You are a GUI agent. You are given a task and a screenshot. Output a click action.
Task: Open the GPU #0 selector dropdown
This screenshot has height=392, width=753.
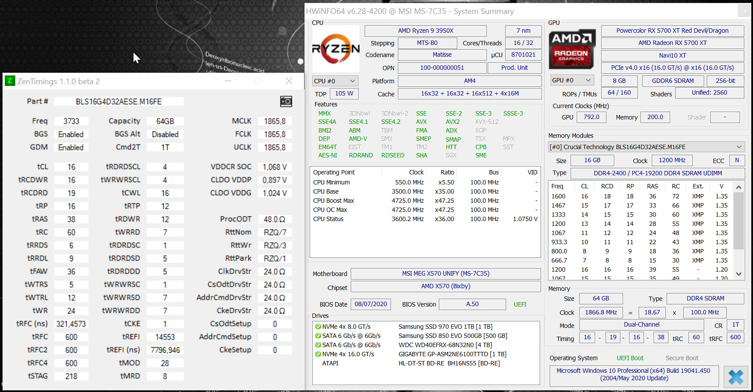click(x=572, y=80)
